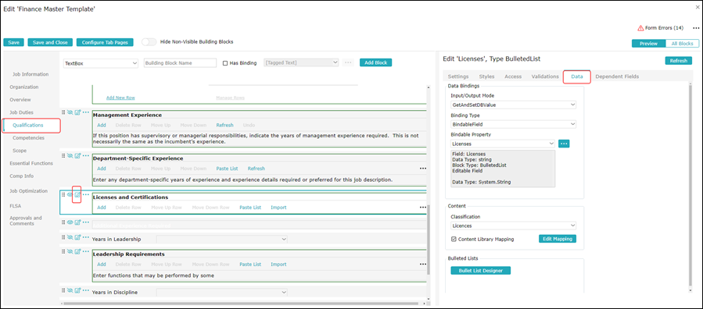Viewport: 703px width, 309px height.
Task: Click Edit Mapping button
Action: coord(558,239)
